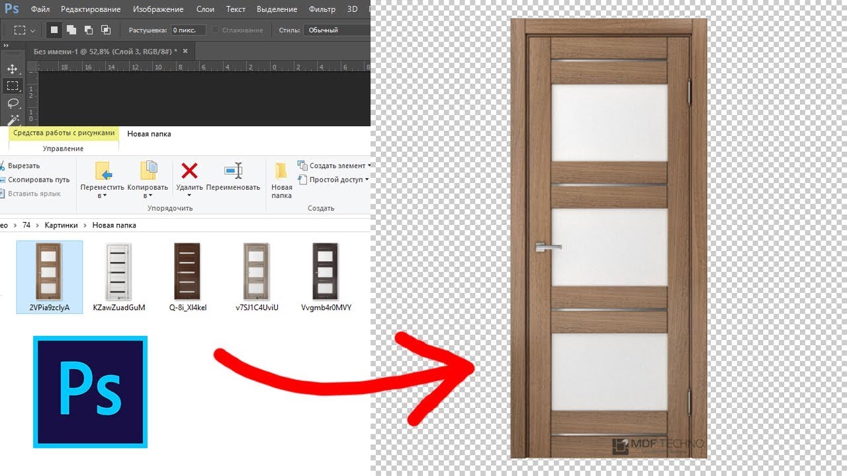Open the Файл menu

40,9
